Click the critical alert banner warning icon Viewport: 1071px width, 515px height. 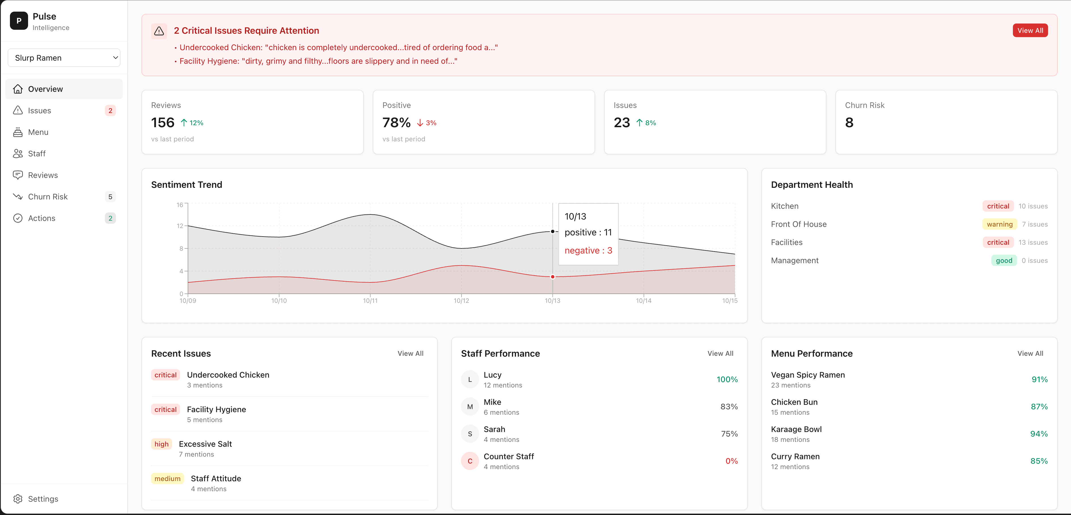pyautogui.click(x=159, y=31)
